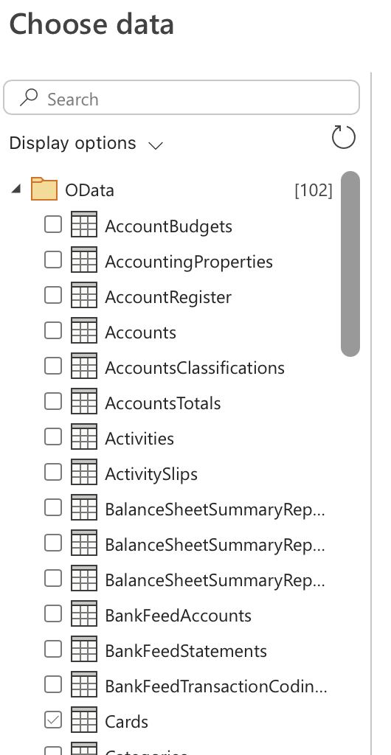The image size is (391, 755).
Task: Uncheck the Cards checkbox
Action: click(53, 720)
